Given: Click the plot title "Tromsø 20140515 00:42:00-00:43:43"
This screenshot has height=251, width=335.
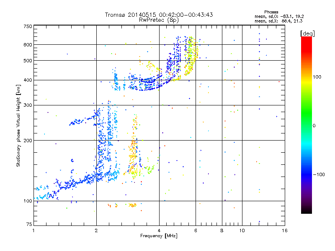Looking at the screenshot, I should [159, 15].
